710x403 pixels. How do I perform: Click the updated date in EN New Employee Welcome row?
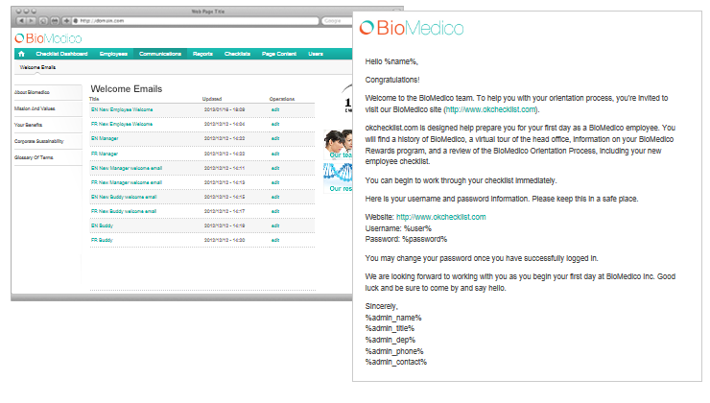coord(225,109)
